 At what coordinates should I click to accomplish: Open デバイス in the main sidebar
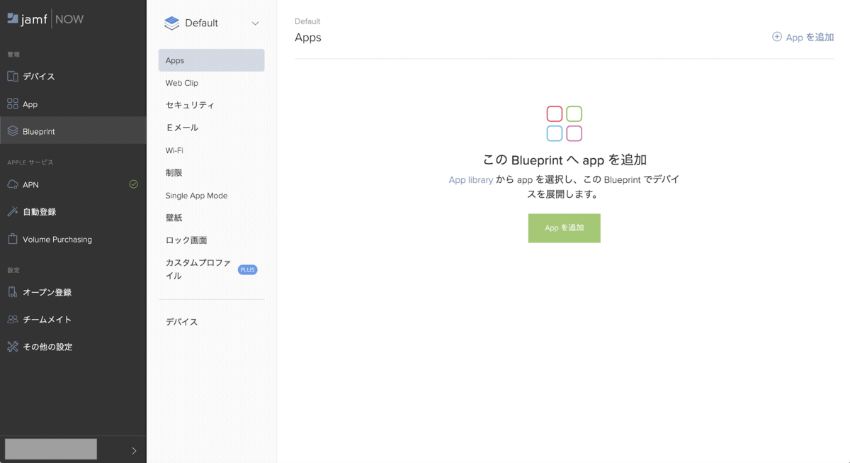[73, 76]
